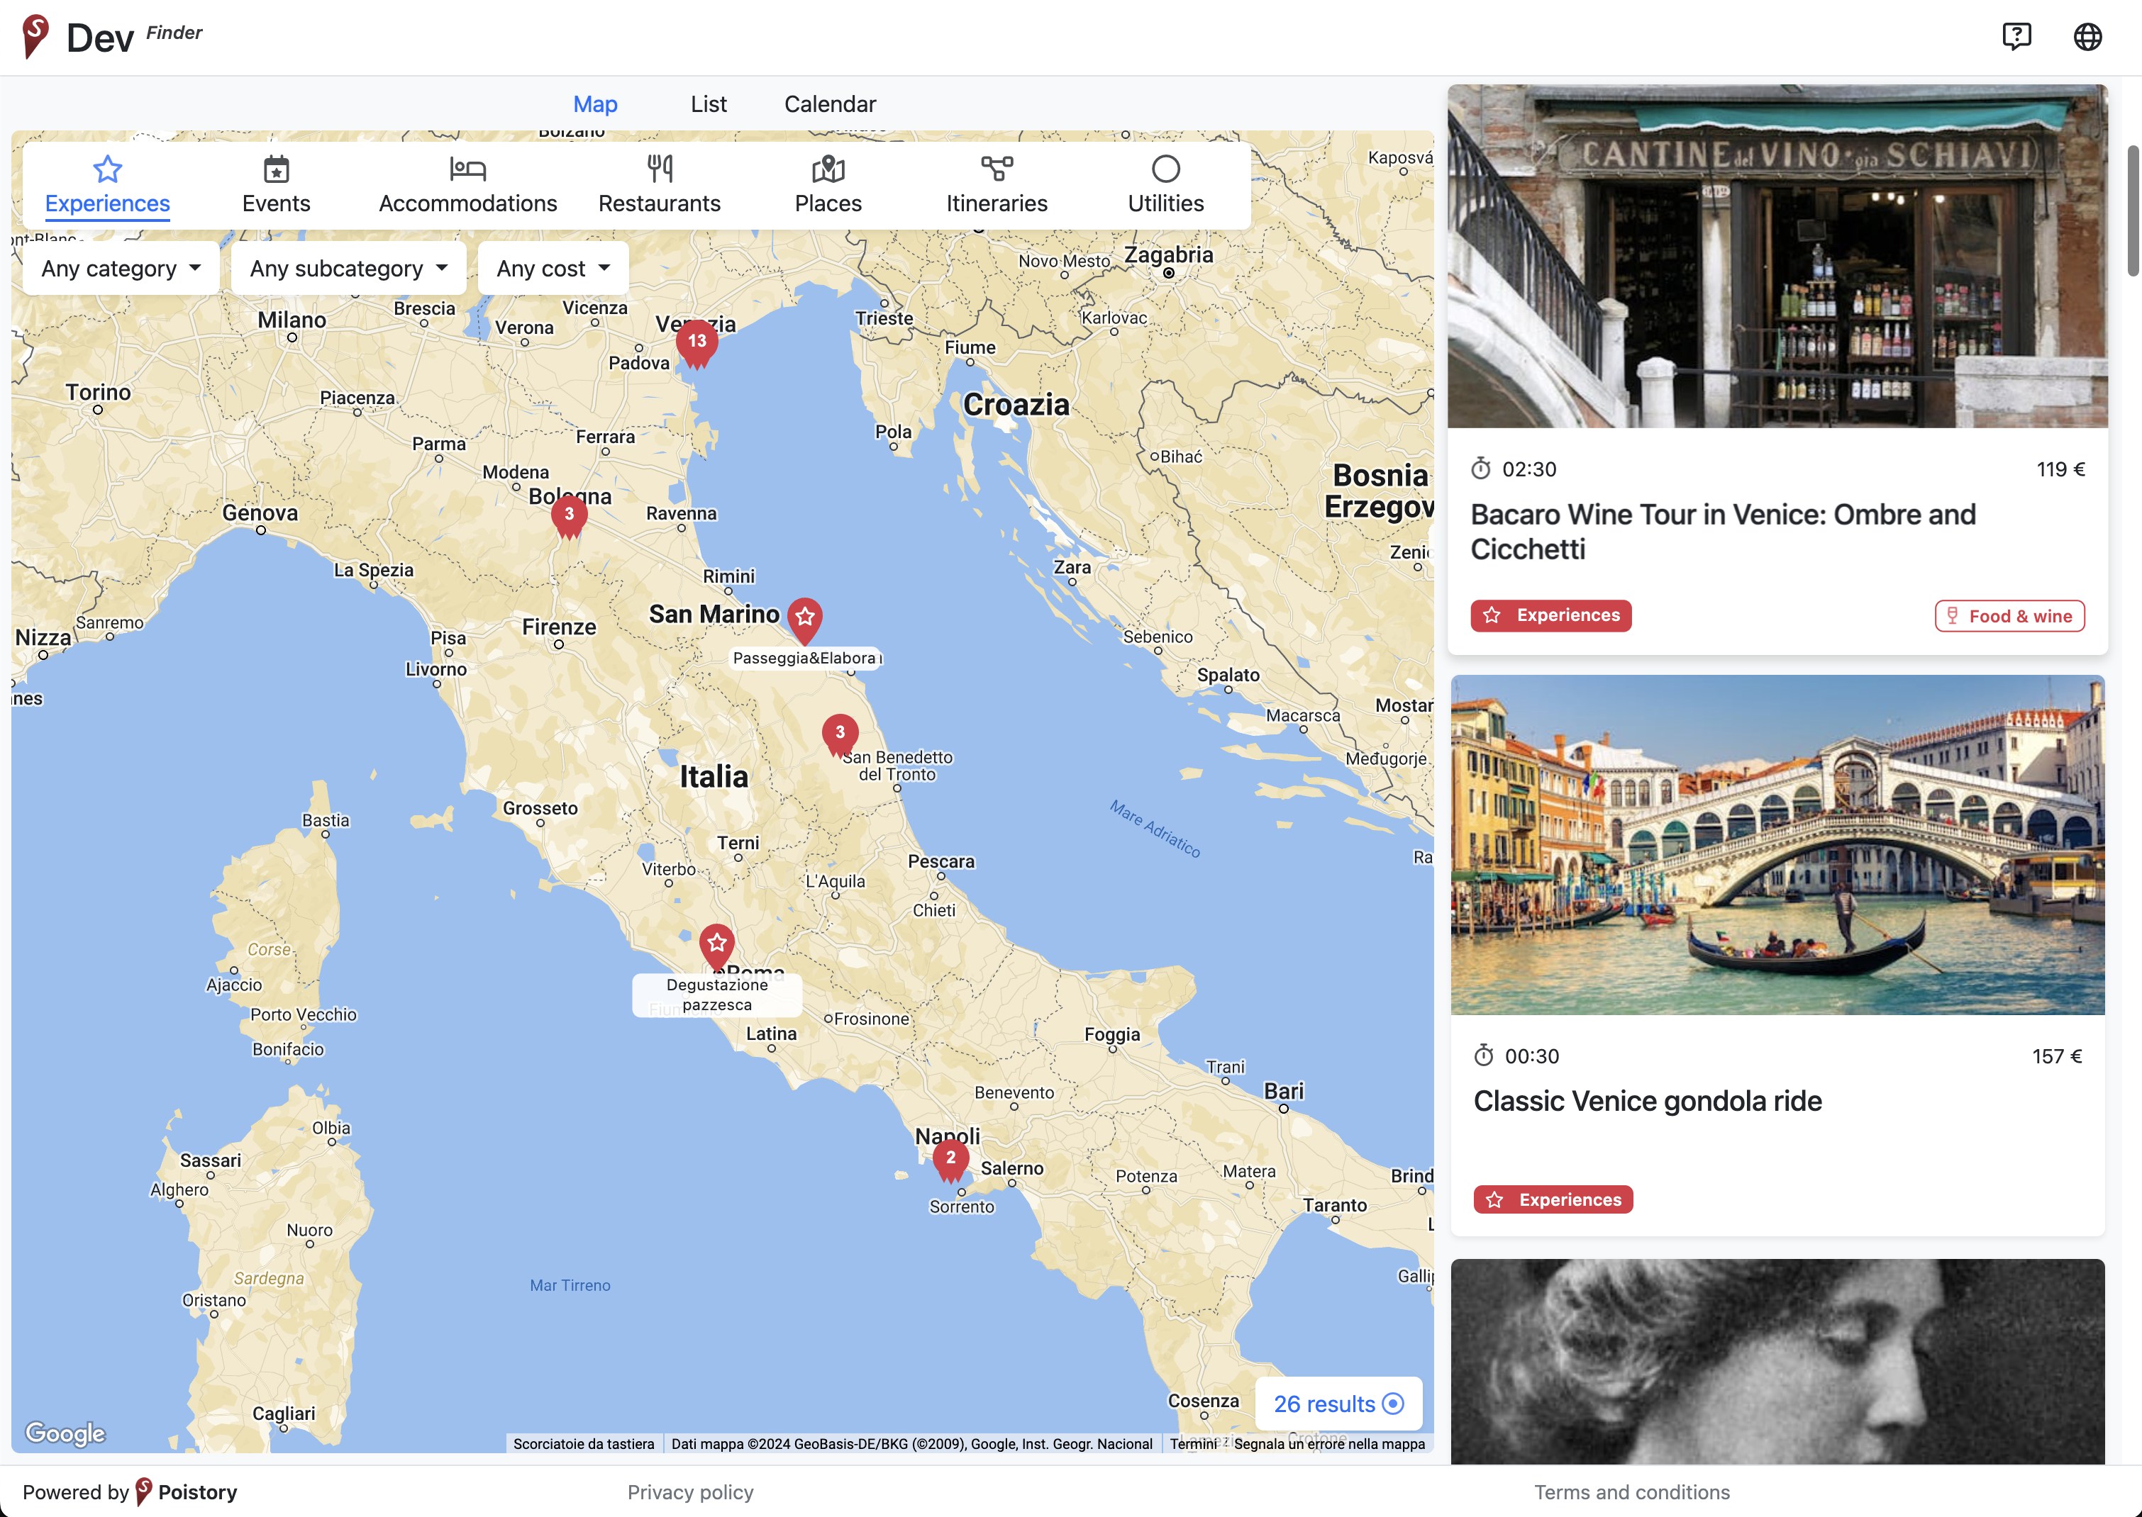Switch to the Calendar tab

coord(830,103)
